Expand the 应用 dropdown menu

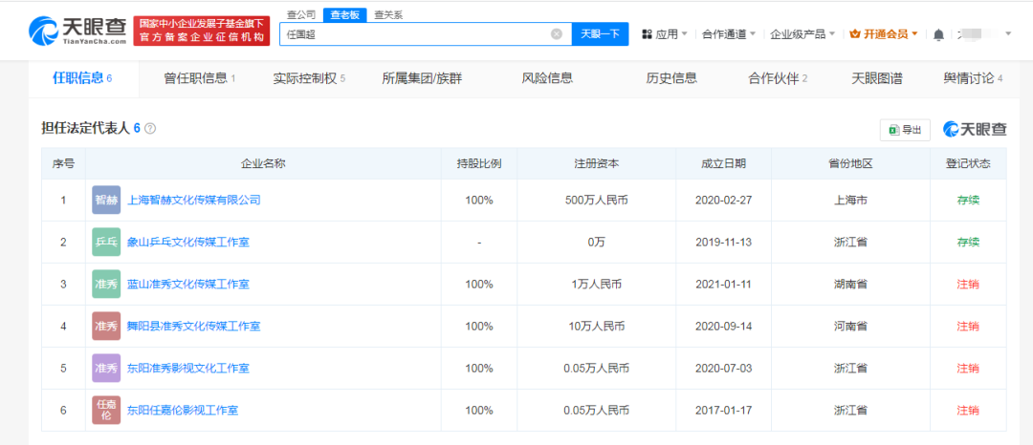click(665, 34)
